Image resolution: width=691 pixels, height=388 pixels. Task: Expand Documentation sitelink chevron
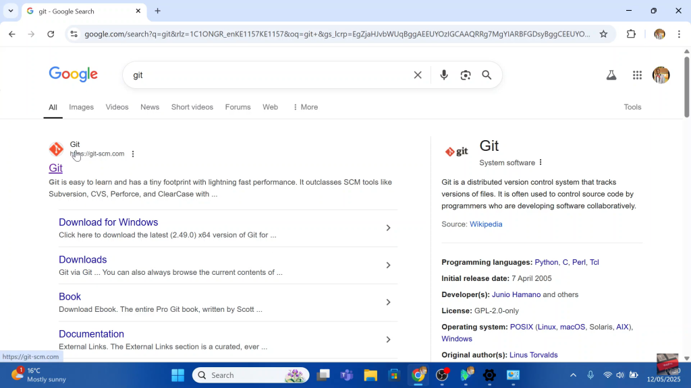tap(388, 339)
